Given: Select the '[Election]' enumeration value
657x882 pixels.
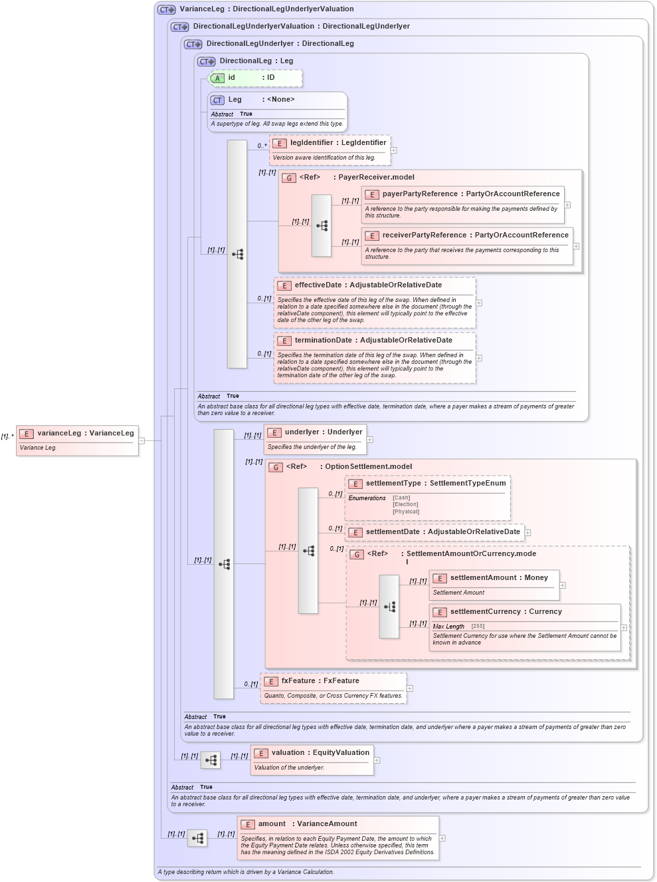Looking at the screenshot, I should [x=405, y=505].
